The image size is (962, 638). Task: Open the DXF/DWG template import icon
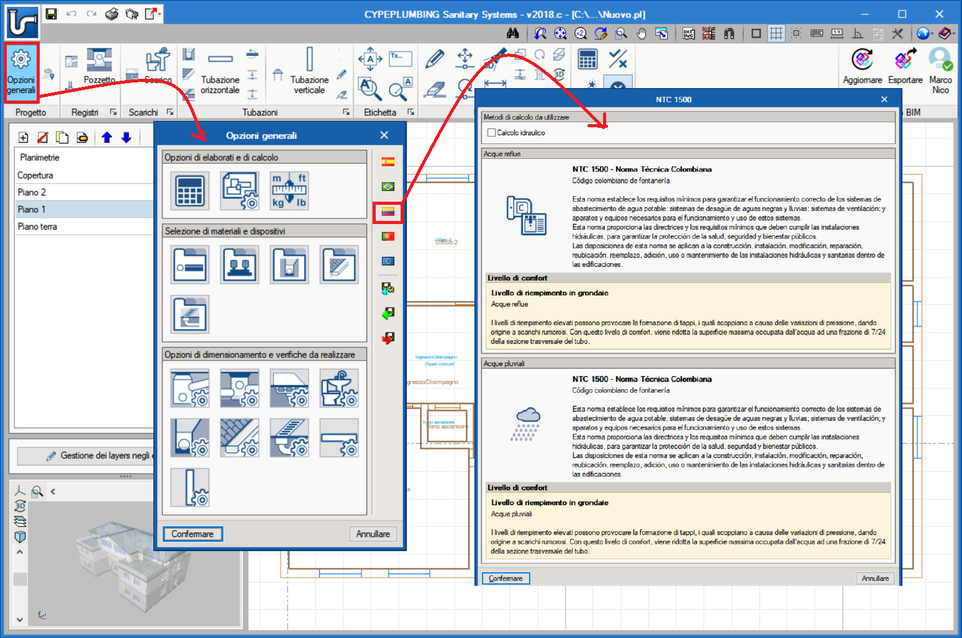689,34
